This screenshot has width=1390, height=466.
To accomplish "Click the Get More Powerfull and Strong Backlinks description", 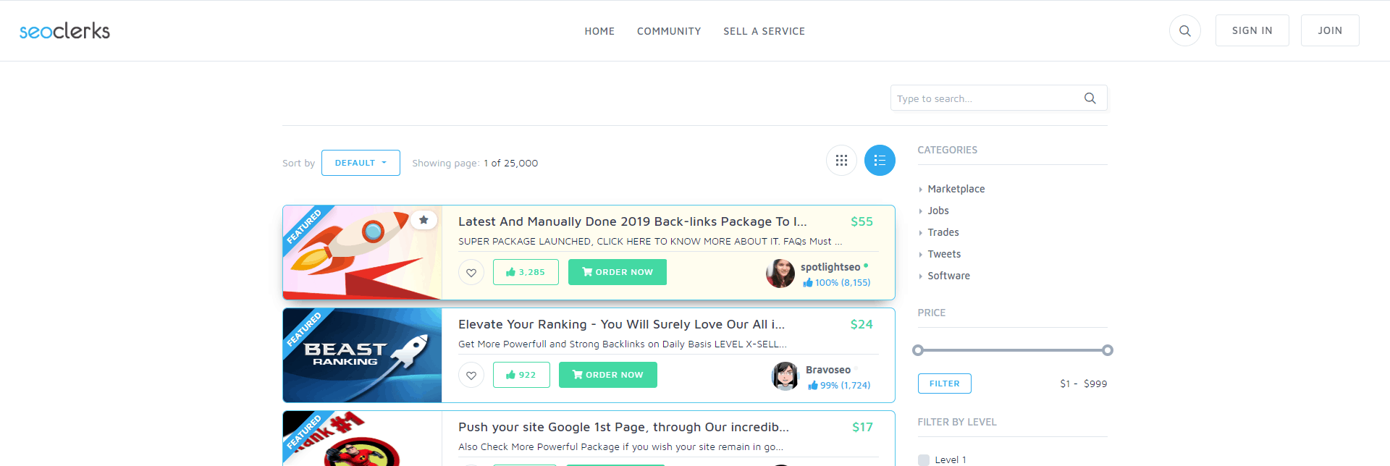I will [622, 344].
